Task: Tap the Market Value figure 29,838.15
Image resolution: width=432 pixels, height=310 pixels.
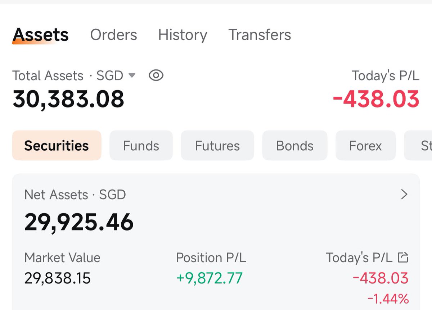Action: pyautogui.click(x=57, y=278)
